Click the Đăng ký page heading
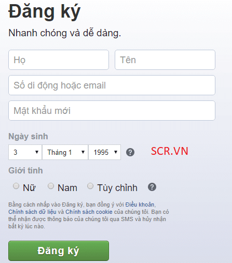This screenshot has height=263, width=232. point(45,11)
